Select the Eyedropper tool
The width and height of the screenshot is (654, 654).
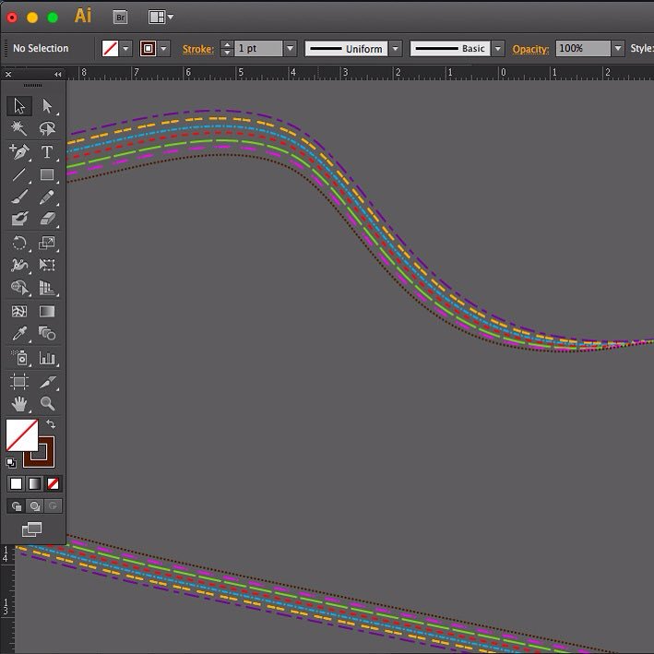[19, 334]
